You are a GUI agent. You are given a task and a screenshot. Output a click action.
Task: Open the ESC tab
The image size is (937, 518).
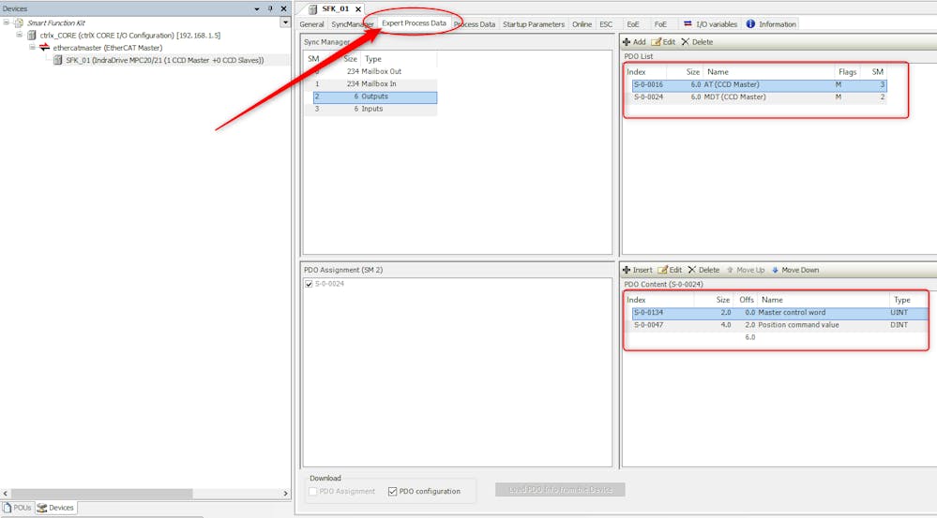coord(606,24)
